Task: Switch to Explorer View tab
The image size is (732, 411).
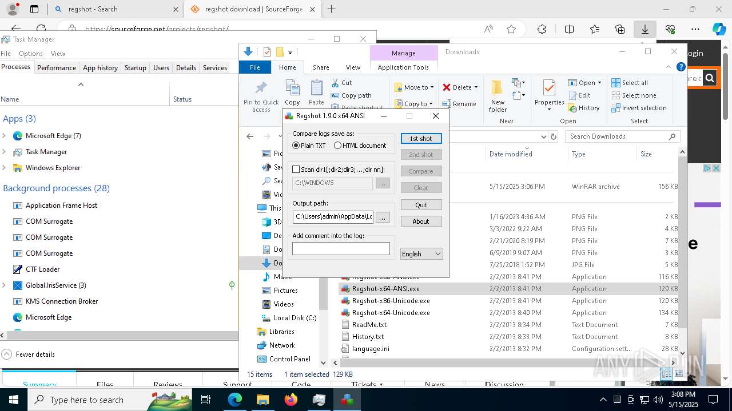Action: click(x=353, y=67)
